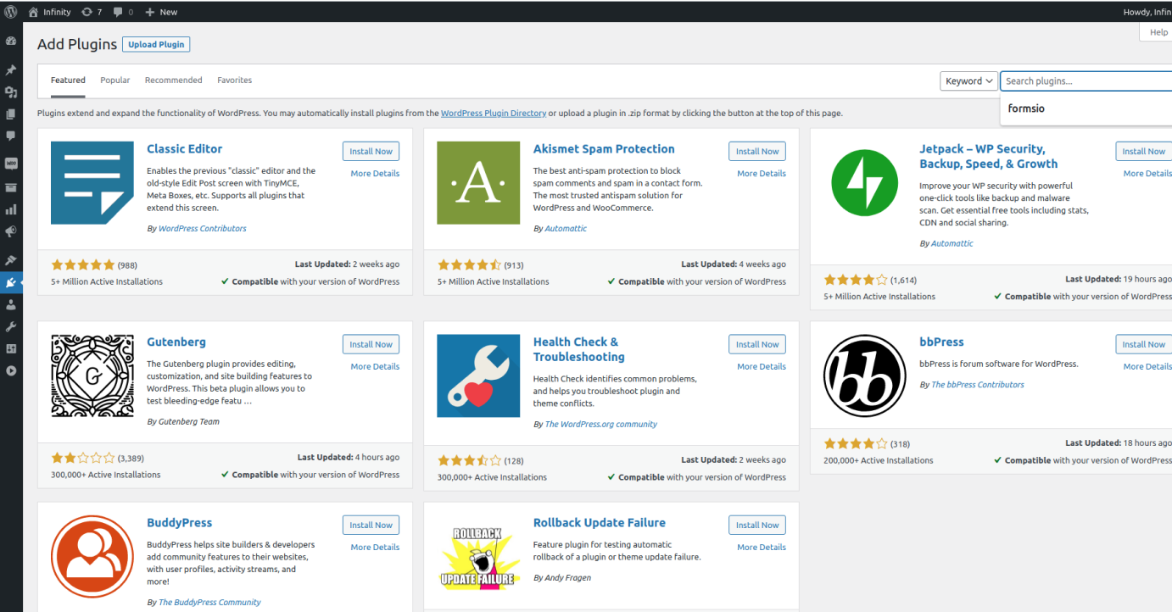Install Akismet Spam Protection

tap(757, 151)
